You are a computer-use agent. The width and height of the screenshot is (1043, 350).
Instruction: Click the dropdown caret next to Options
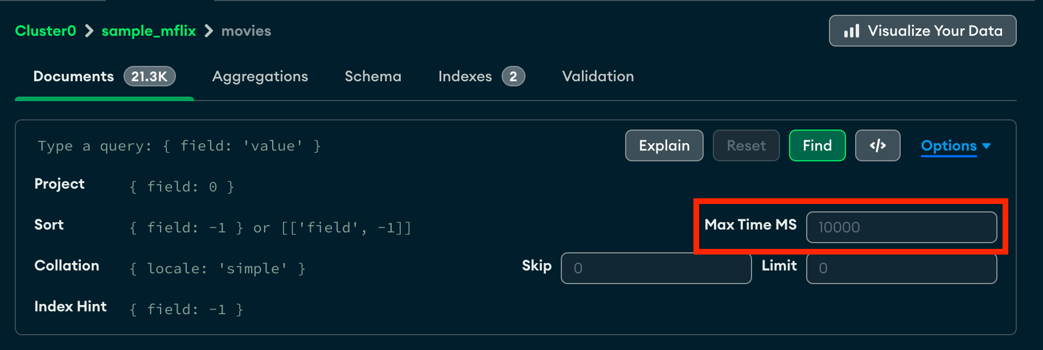point(987,147)
